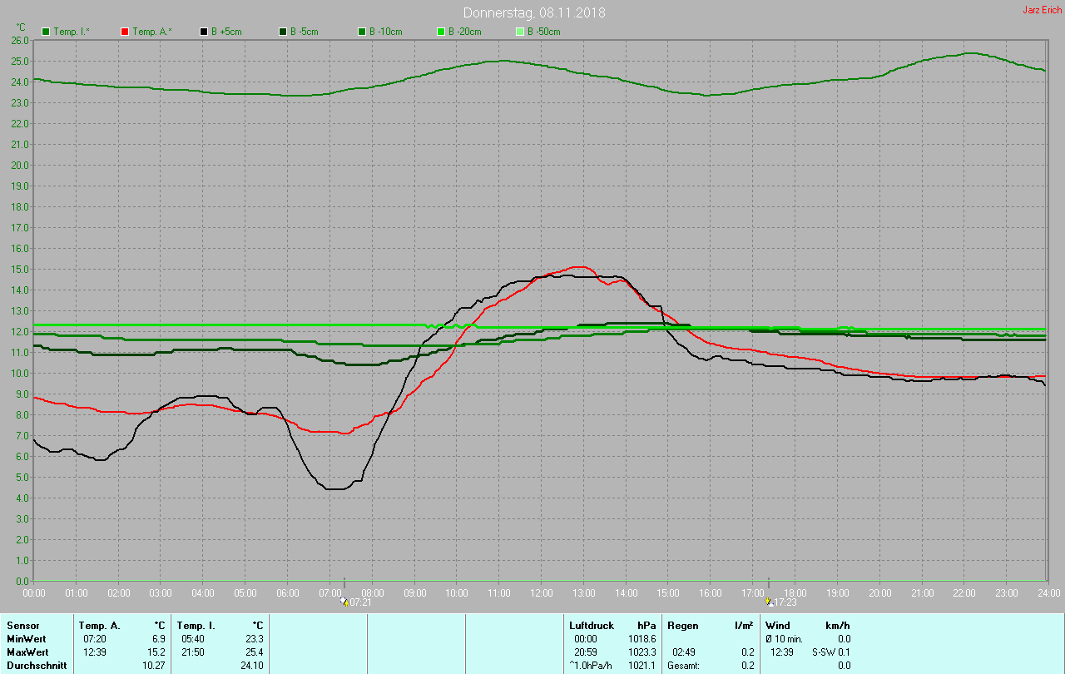This screenshot has width=1065, height=674.
Task: Click the Temp. A. maximum value "15.2"
Action: click(156, 652)
